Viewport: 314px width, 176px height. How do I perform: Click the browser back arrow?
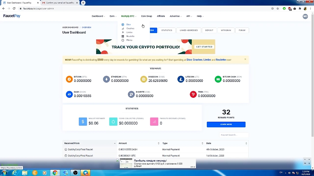point(3,9)
